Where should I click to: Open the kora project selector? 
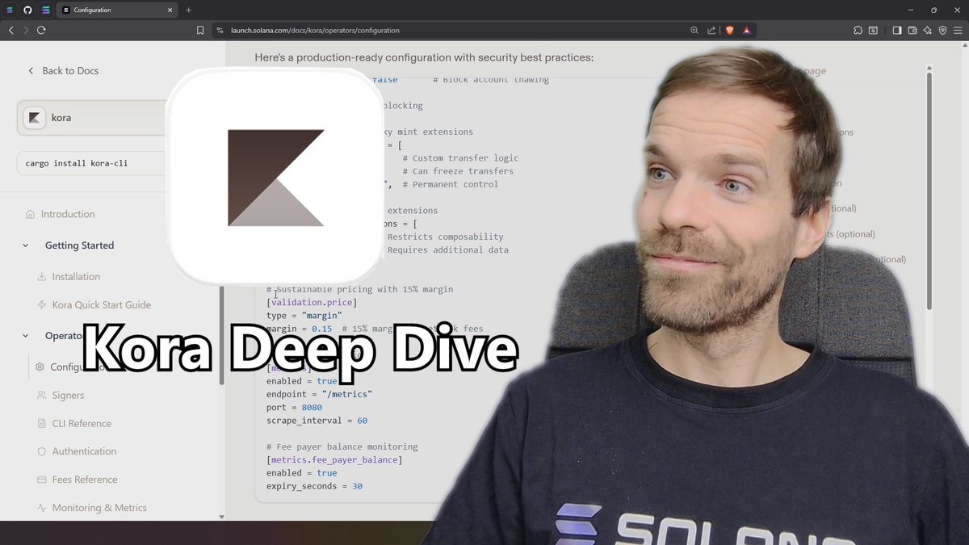[91, 117]
